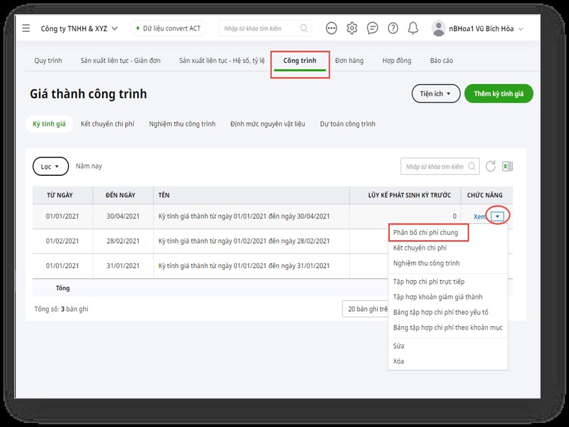Open the chat messages icon
This screenshot has height=427, width=569.
click(x=372, y=28)
